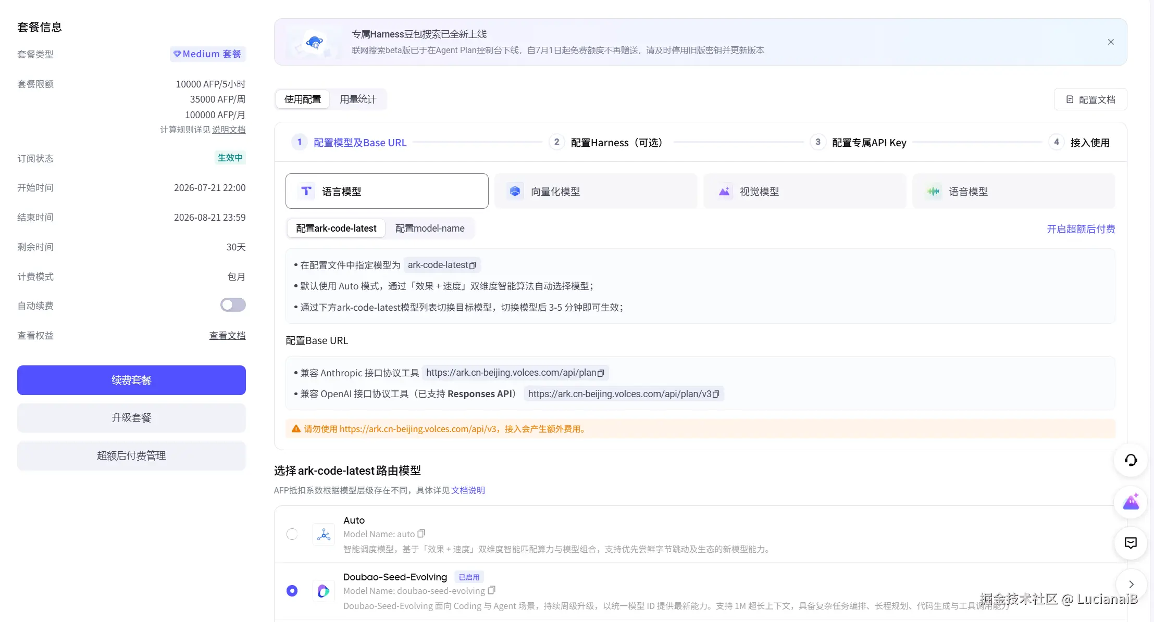Open the 查看文档 link for 查看权益
Viewport: 1154px width, 622px height.
(x=227, y=336)
